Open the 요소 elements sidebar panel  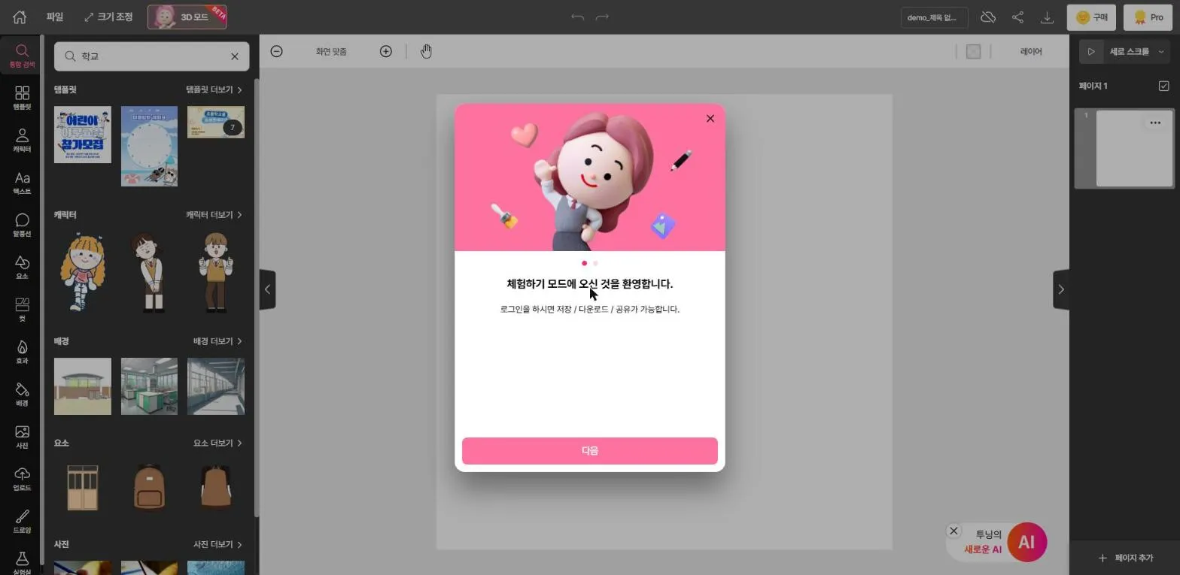(22, 267)
